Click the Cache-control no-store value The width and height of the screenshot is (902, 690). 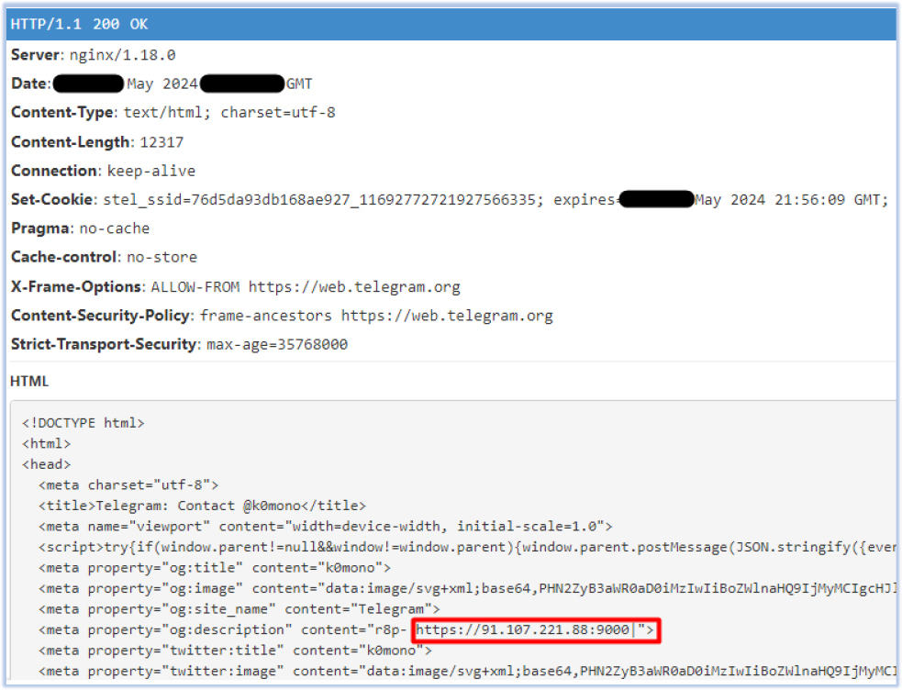(161, 257)
